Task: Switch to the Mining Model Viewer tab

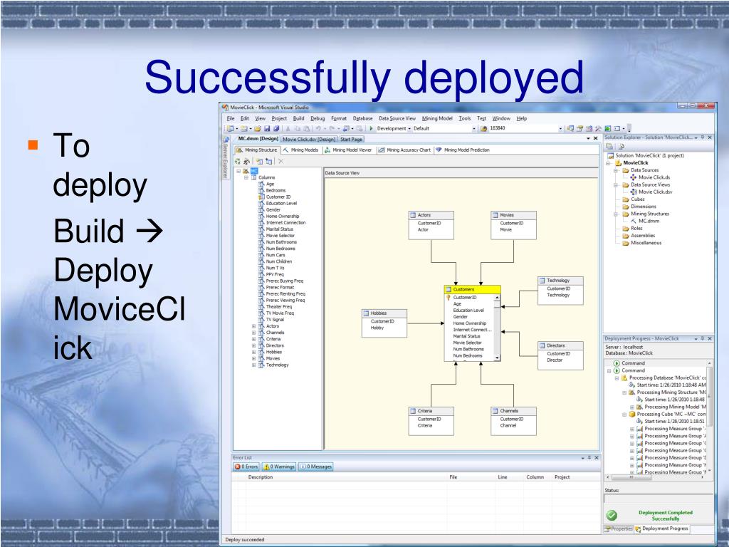Action: (347, 150)
